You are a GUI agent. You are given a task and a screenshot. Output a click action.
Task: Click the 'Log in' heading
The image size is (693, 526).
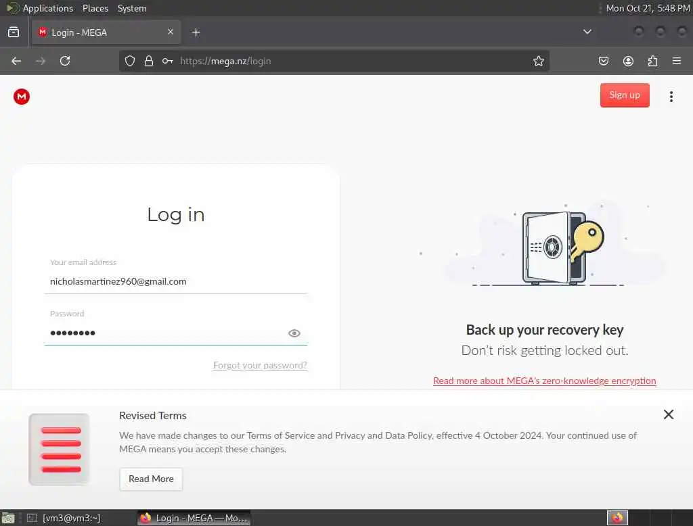175,214
